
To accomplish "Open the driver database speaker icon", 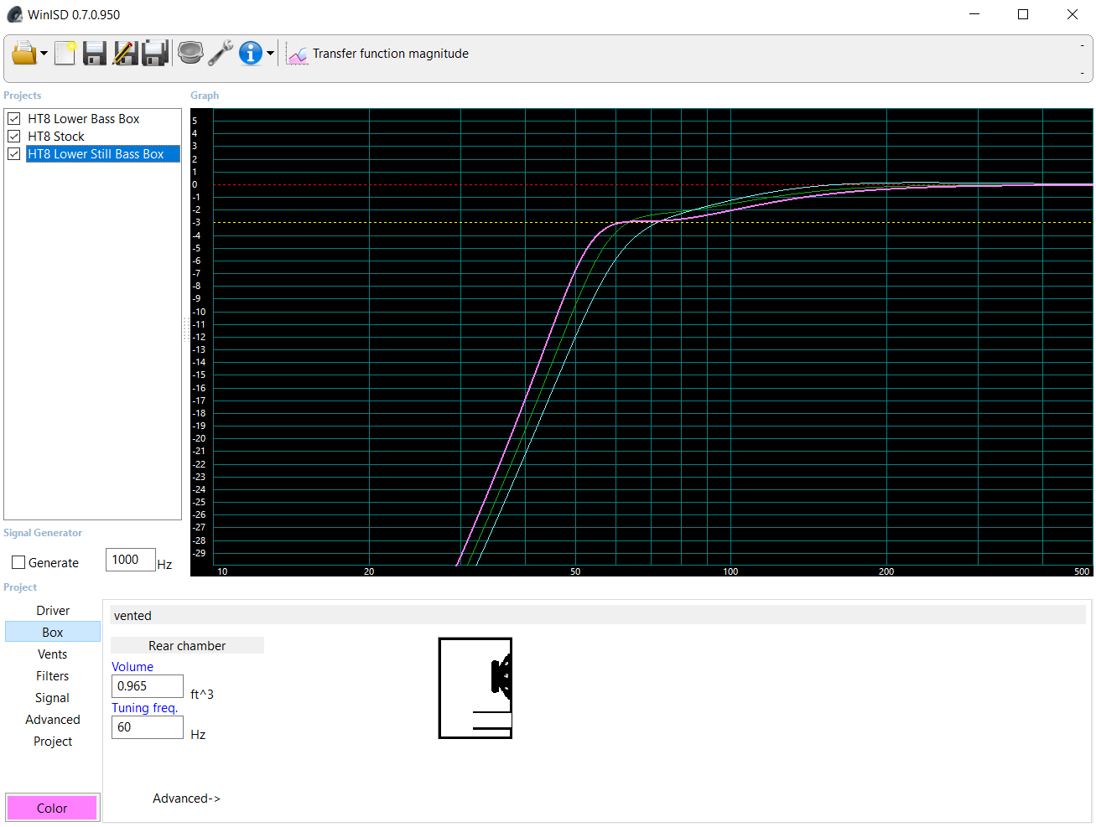I will 190,54.
